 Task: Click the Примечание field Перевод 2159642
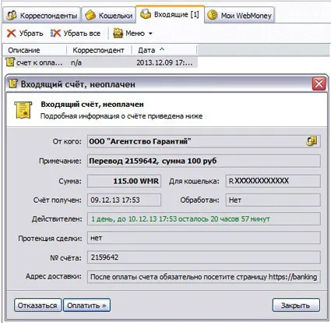[204, 161]
